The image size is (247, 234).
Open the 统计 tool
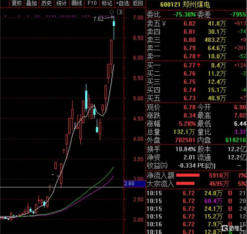(x=61, y=3)
